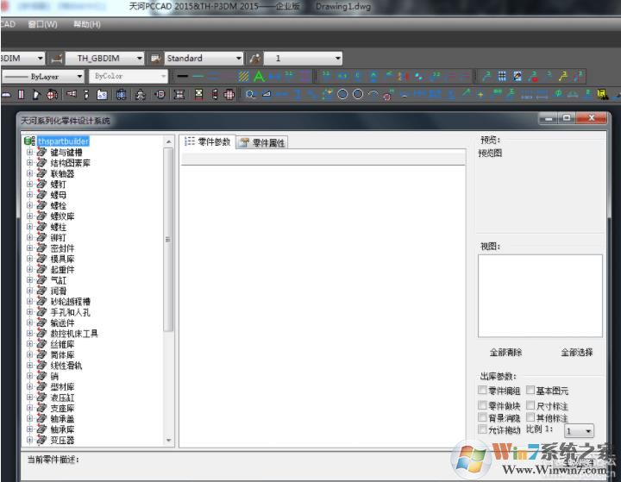The image size is (621, 482).
Task: Select the 型材库 tree item
Action: (x=62, y=386)
